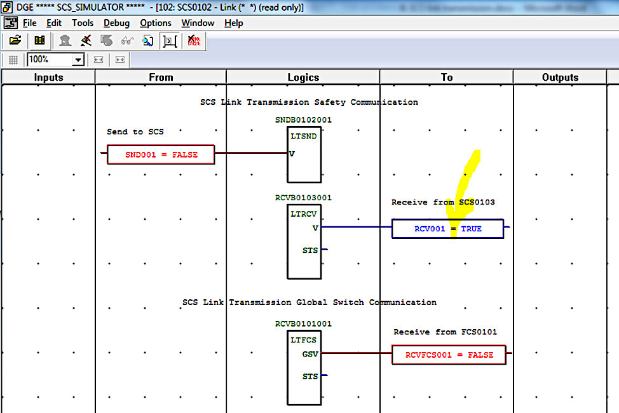Click the widen arrows icon beside zoom

(x=99, y=60)
